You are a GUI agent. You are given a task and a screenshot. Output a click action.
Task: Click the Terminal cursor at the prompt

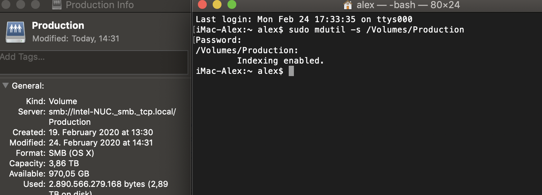(x=291, y=71)
